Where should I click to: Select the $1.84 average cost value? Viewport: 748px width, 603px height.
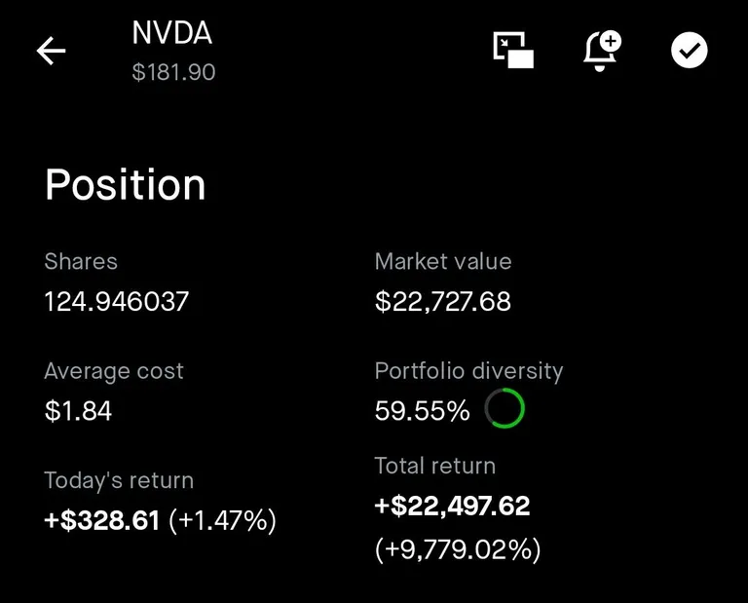coord(78,411)
